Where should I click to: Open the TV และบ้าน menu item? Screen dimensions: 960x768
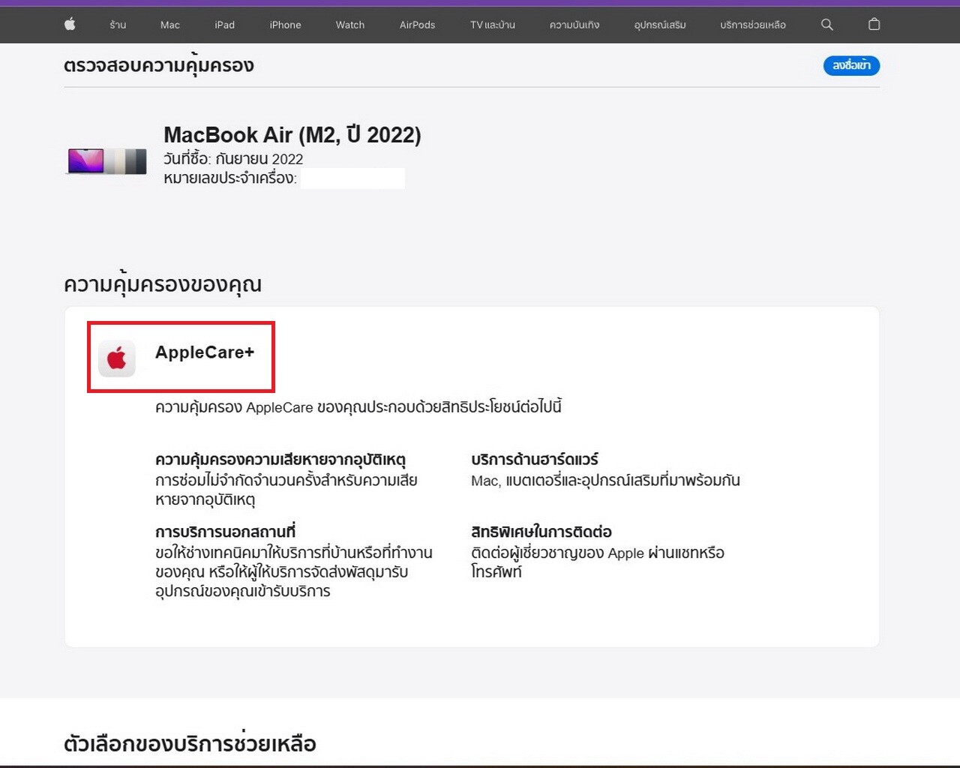pos(493,25)
